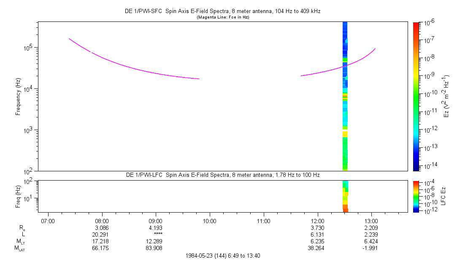Click the MLAT row label
The image size is (457, 261).
(19, 248)
